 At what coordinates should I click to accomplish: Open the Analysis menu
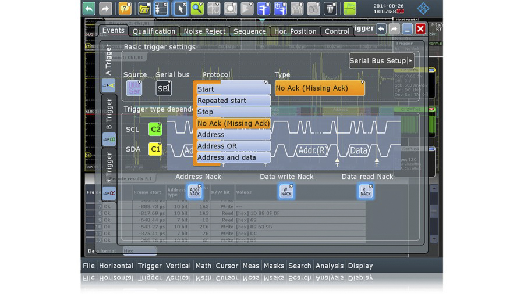click(x=330, y=266)
